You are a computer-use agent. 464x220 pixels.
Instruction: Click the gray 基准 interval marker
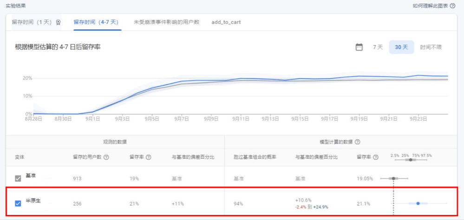point(393,178)
